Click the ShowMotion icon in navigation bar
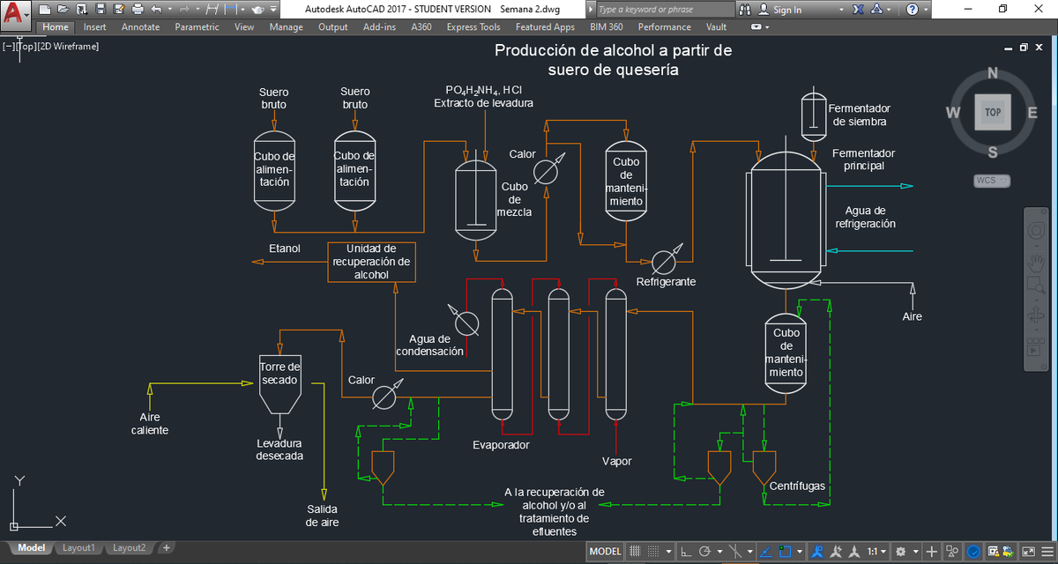Viewport: 1058px width, 564px height. 1036,347
